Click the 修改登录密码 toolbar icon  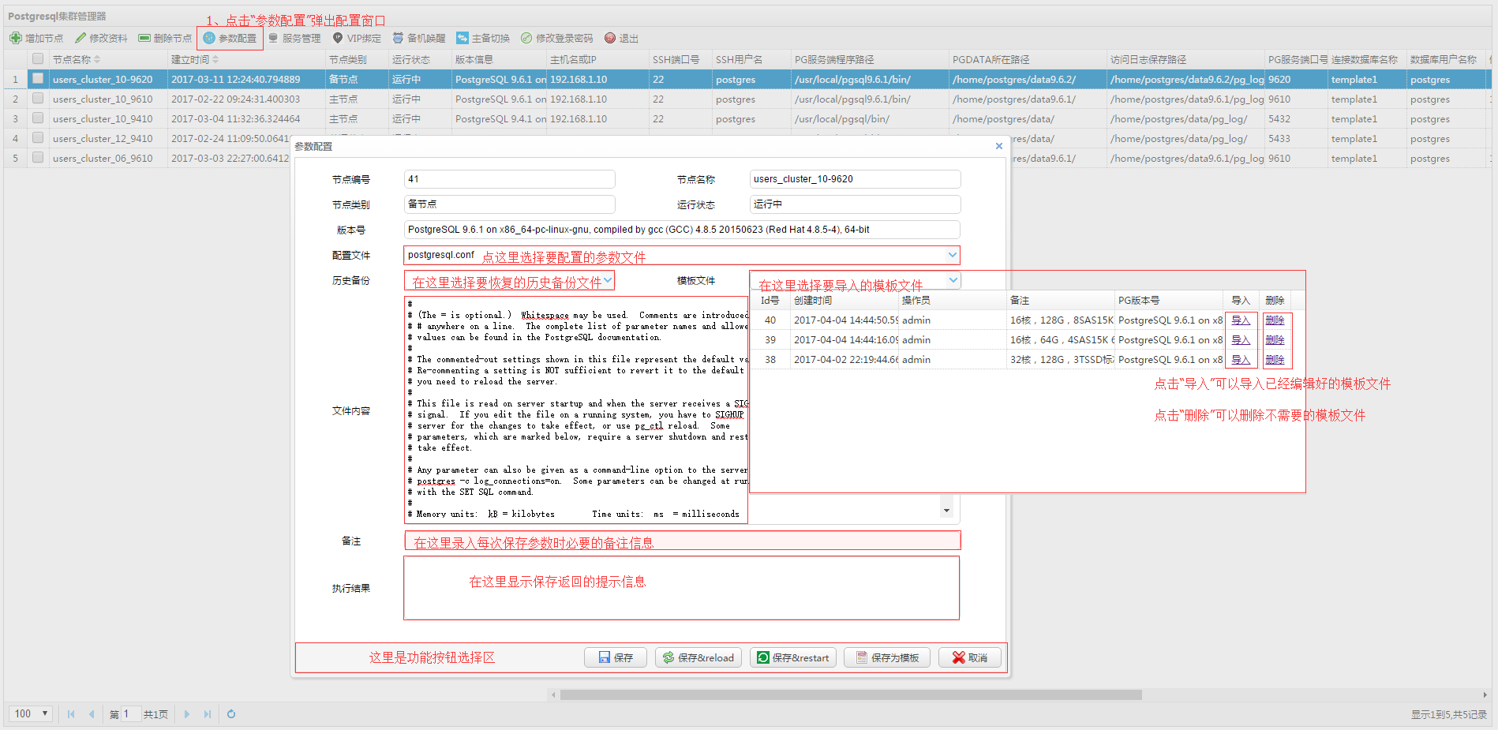526,38
